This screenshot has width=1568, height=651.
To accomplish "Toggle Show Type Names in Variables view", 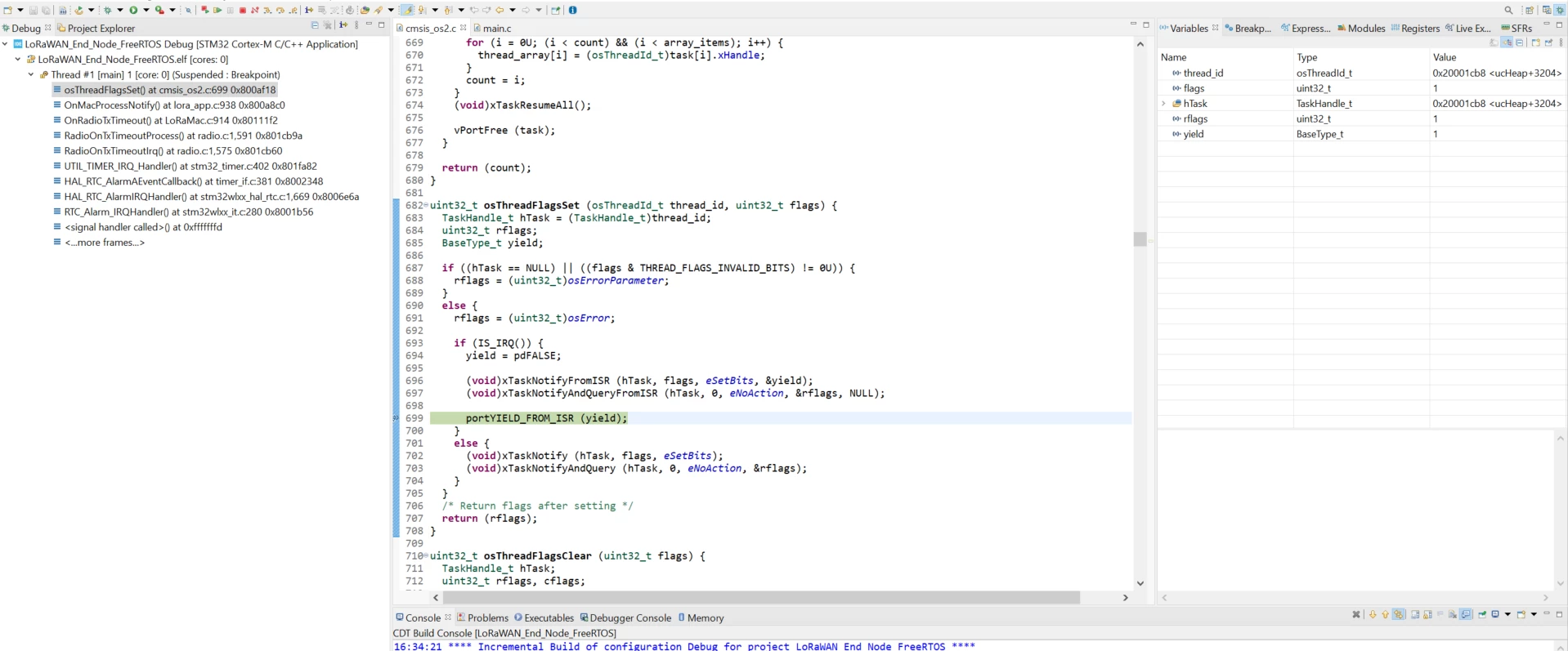I will [x=1494, y=42].
